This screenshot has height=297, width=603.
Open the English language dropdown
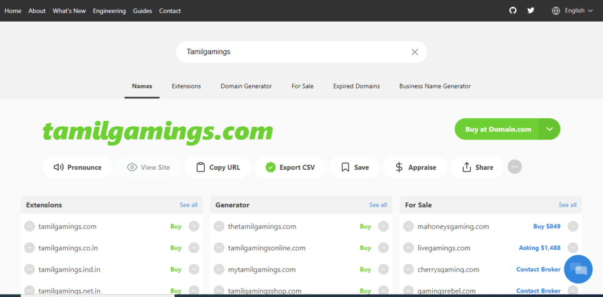coord(579,11)
